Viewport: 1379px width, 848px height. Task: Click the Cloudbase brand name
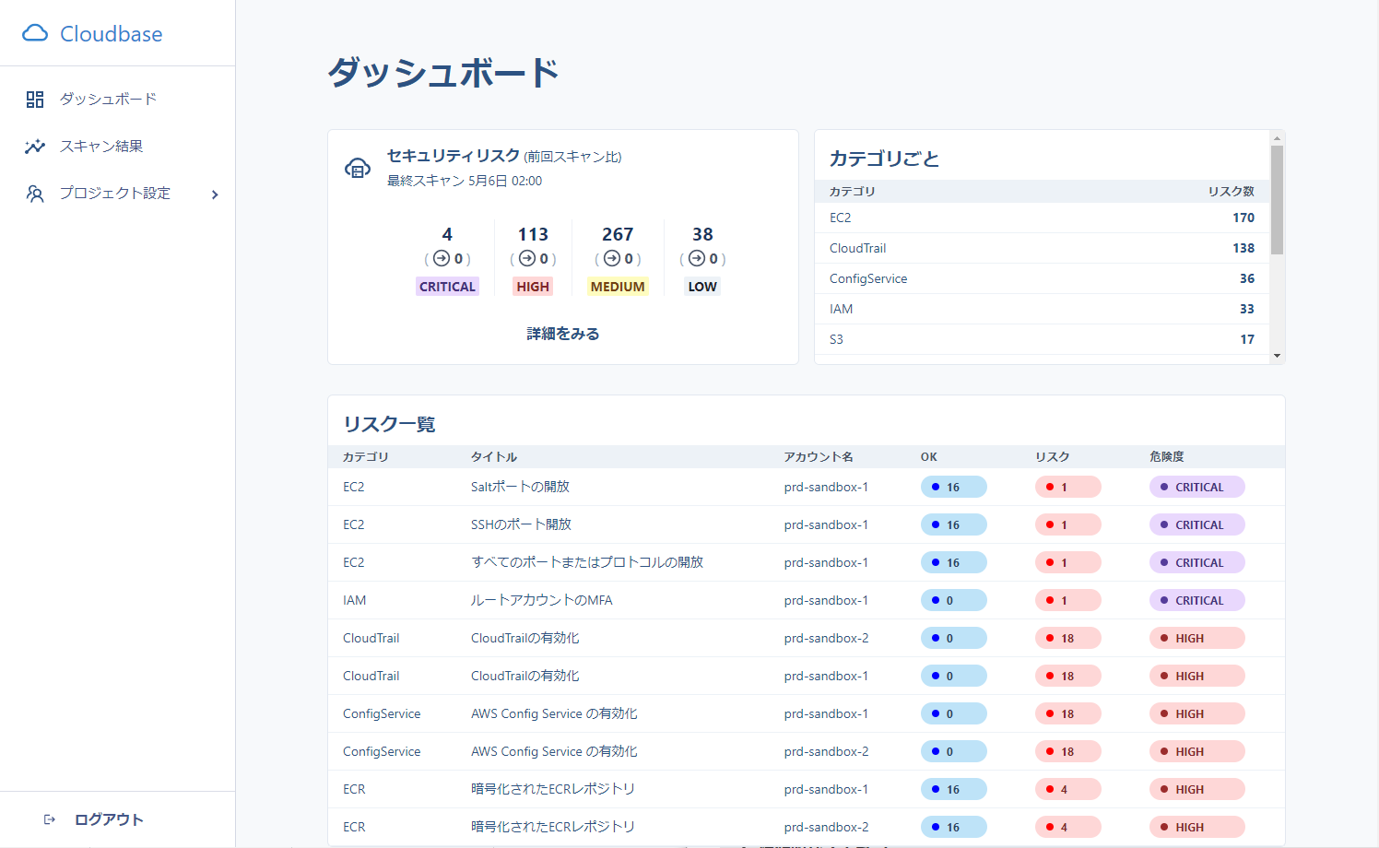click(112, 34)
